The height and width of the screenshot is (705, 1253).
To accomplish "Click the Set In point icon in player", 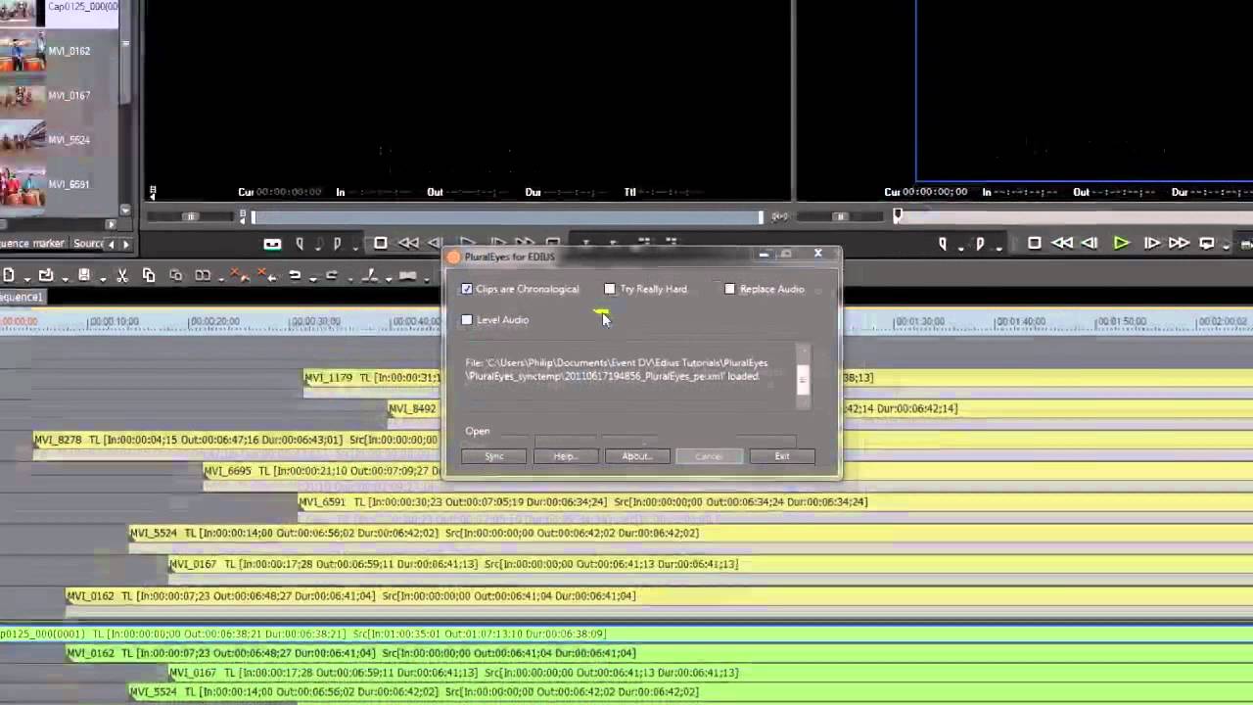I will [x=300, y=243].
